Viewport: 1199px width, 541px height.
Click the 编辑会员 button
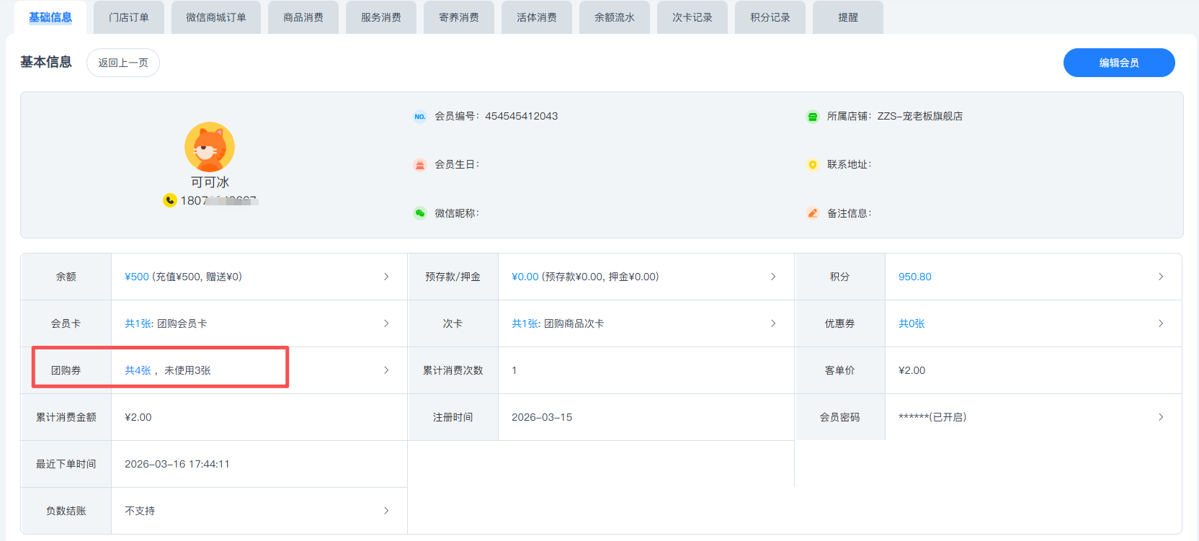click(1118, 63)
